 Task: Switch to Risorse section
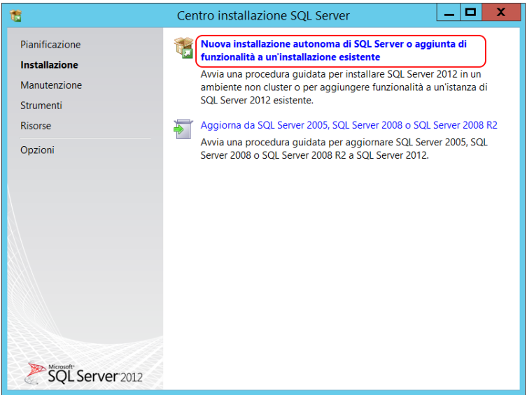pos(36,126)
